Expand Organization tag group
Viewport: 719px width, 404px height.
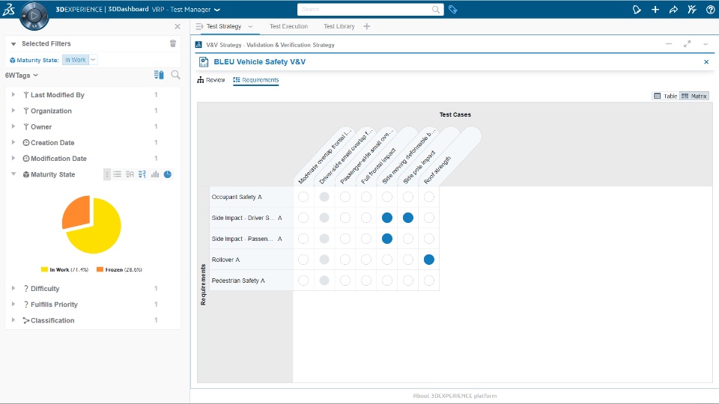pyautogui.click(x=13, y=111)
